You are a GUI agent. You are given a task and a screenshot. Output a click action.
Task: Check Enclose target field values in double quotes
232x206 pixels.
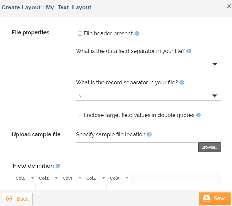point(80,115)
